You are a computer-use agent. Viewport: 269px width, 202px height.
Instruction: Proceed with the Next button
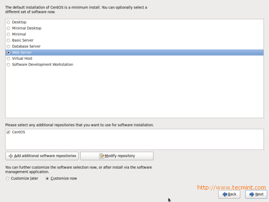point(256,194)
